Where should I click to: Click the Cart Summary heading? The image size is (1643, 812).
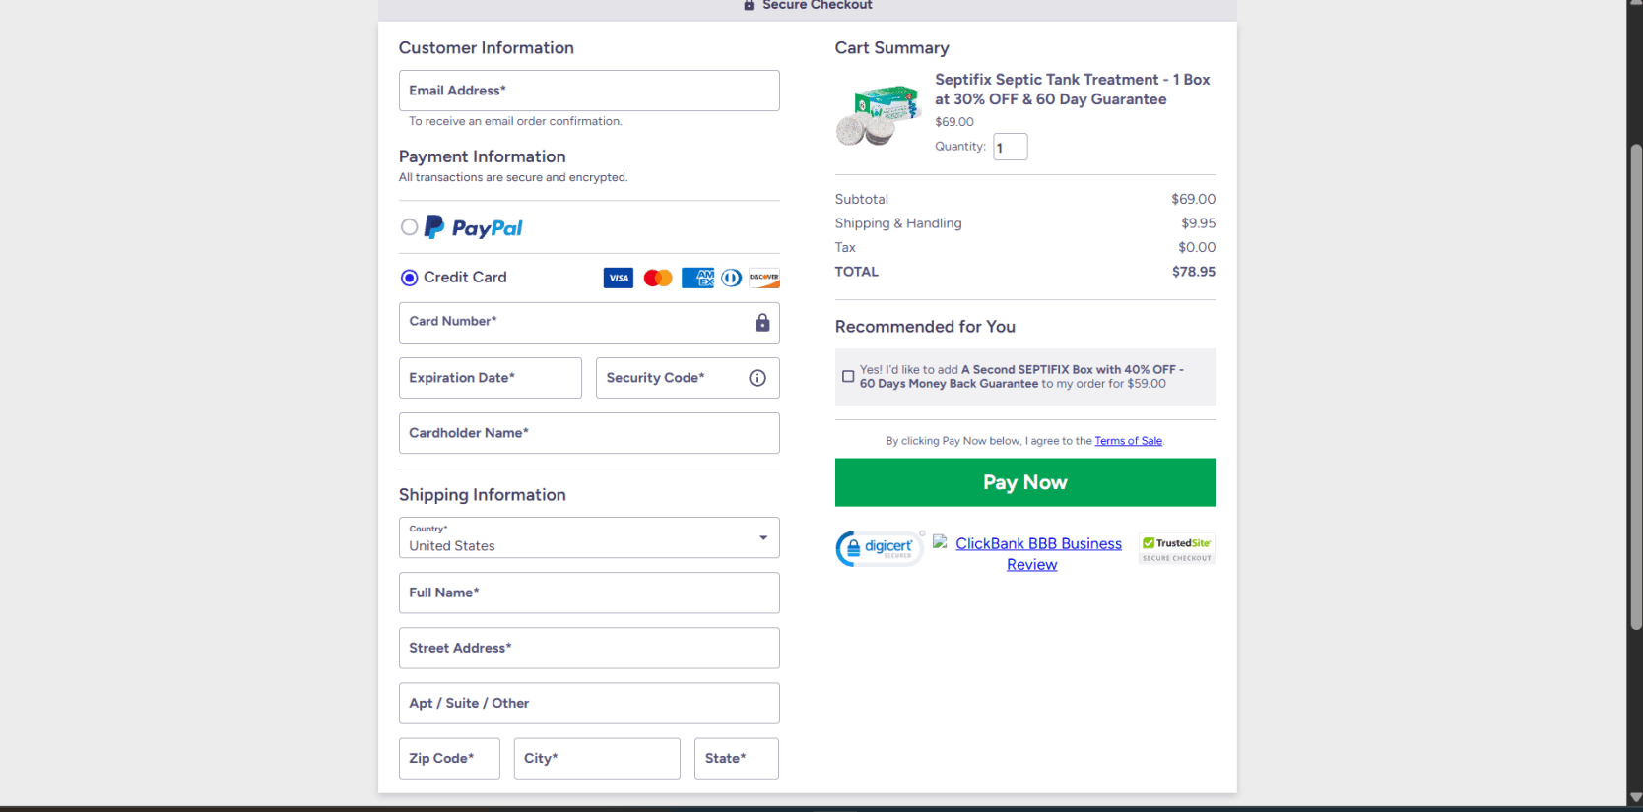pyautogui.click(x=891, y=47)
